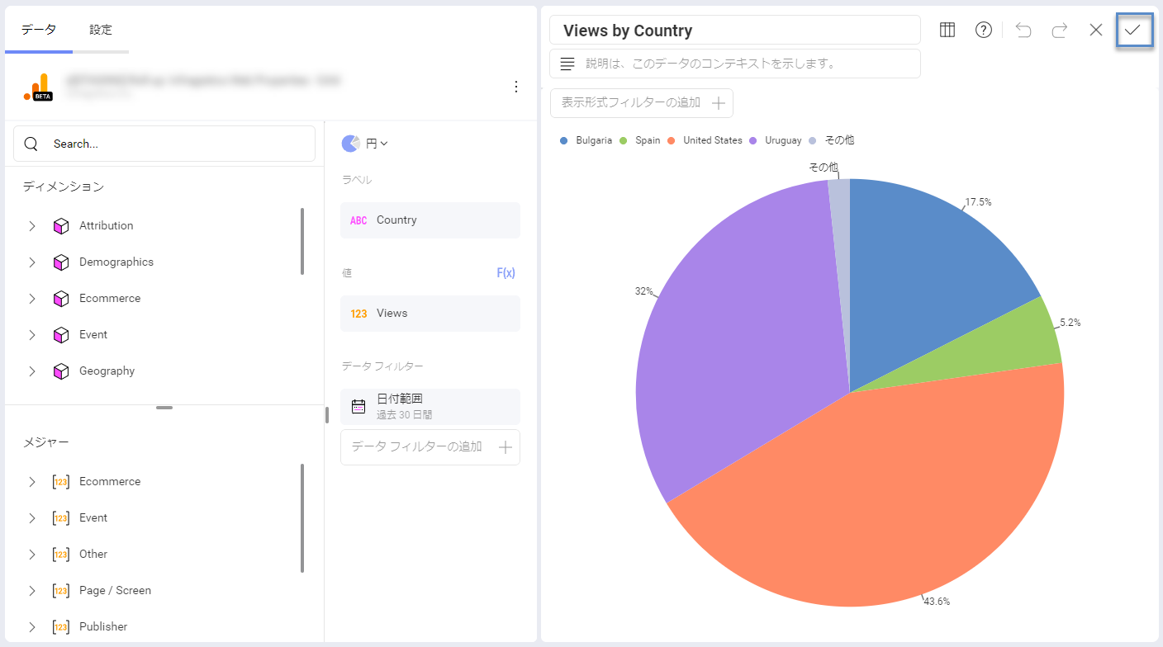
Task: Toggle その他 in the chart legend
Action: click(x=832, y=140)
